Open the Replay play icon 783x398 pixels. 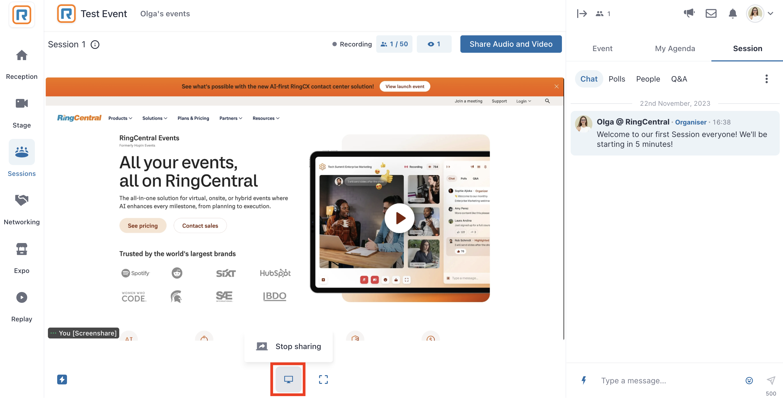22,297
